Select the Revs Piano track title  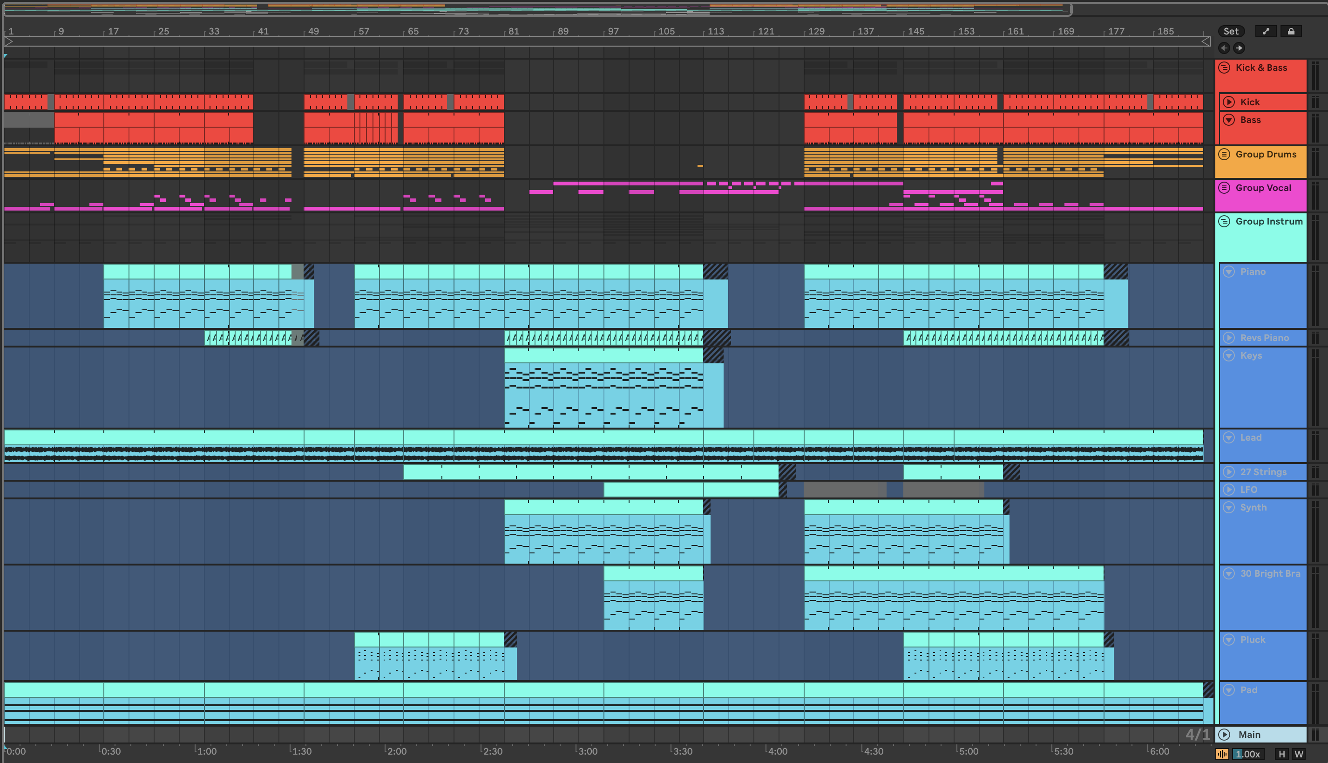pos(1264,338)
